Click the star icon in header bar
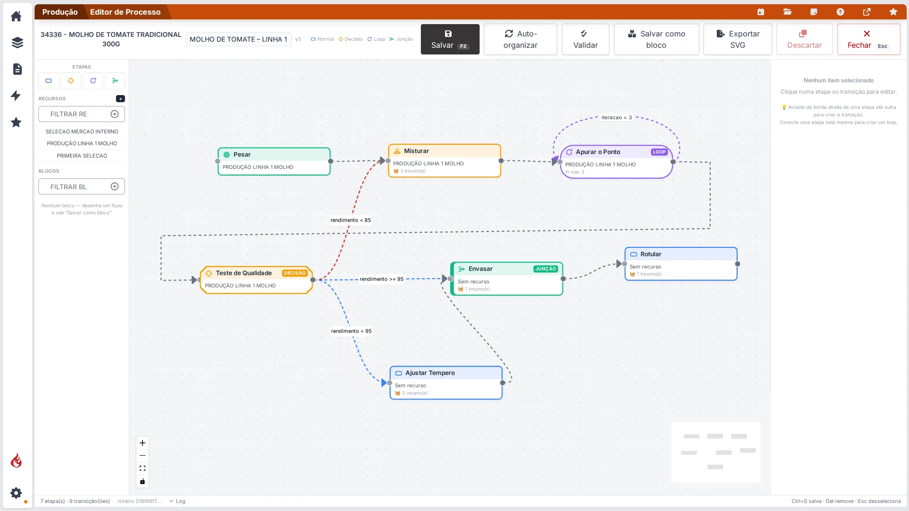The image size is (909, 511). coord(893,12)
